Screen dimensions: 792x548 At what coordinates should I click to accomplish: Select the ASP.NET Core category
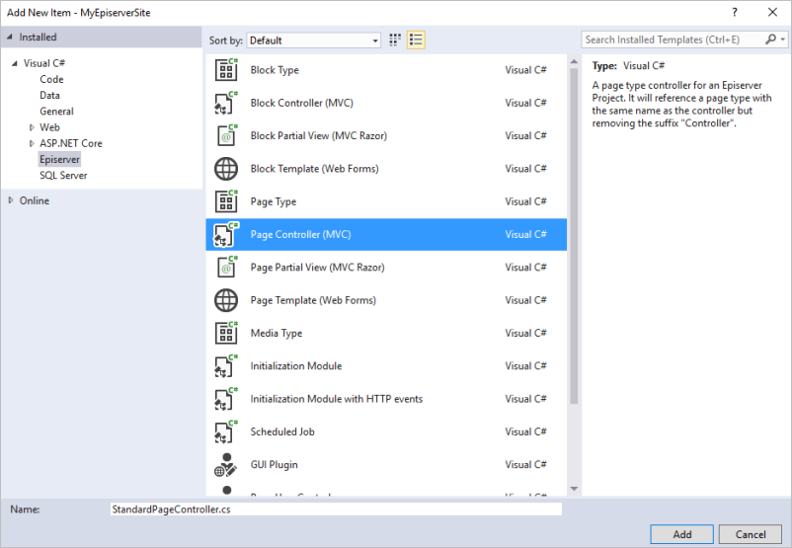(x=70, y=143)
